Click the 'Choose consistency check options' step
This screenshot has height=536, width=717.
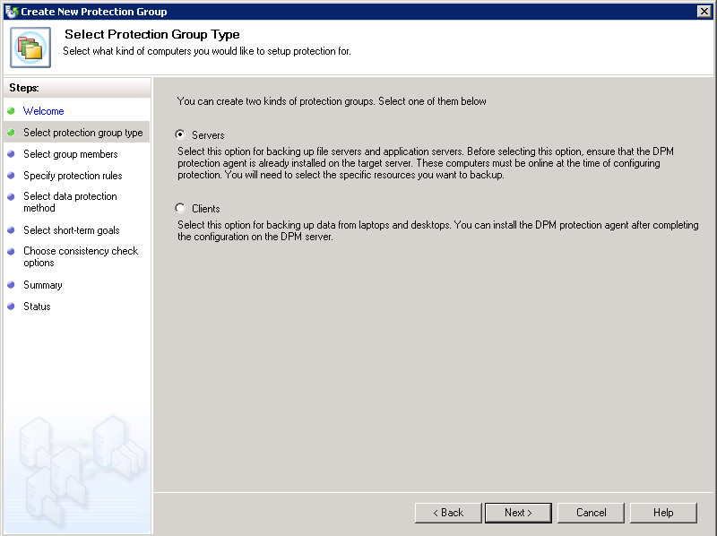[x=81, y=256]
